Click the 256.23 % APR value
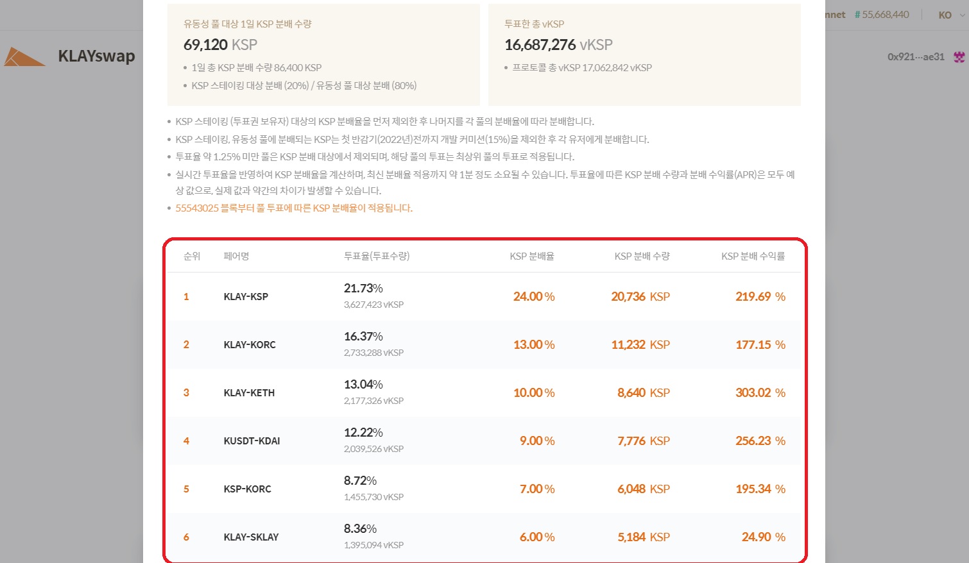This screenshot has height=563, width=969. [x=760, y=441]
